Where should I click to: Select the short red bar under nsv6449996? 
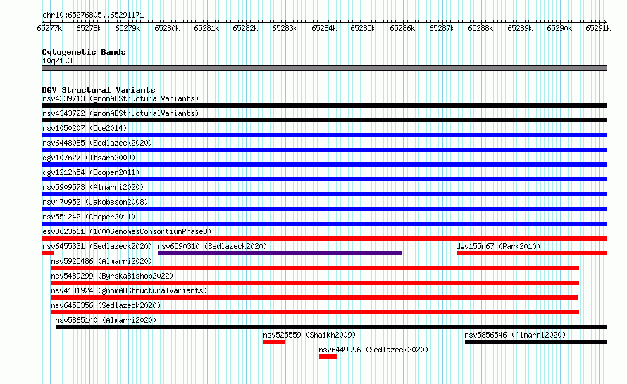pyautogui.click(x=328, y=357)
